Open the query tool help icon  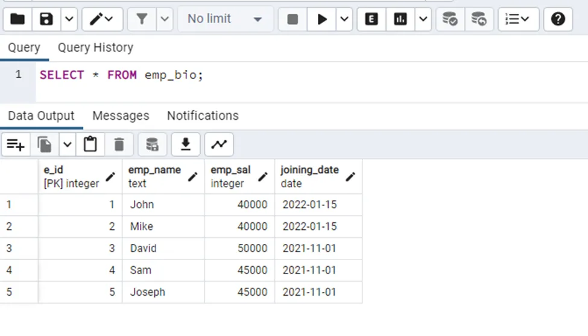point(558,19)
